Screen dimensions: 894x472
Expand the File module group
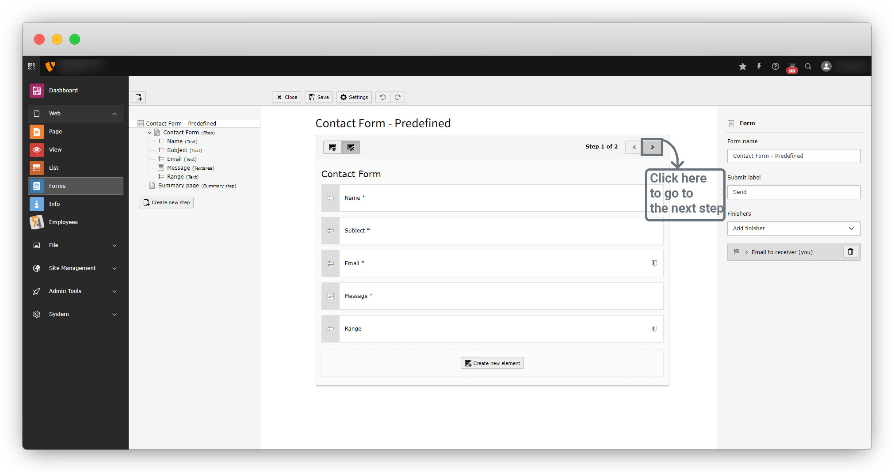(76, 245)
